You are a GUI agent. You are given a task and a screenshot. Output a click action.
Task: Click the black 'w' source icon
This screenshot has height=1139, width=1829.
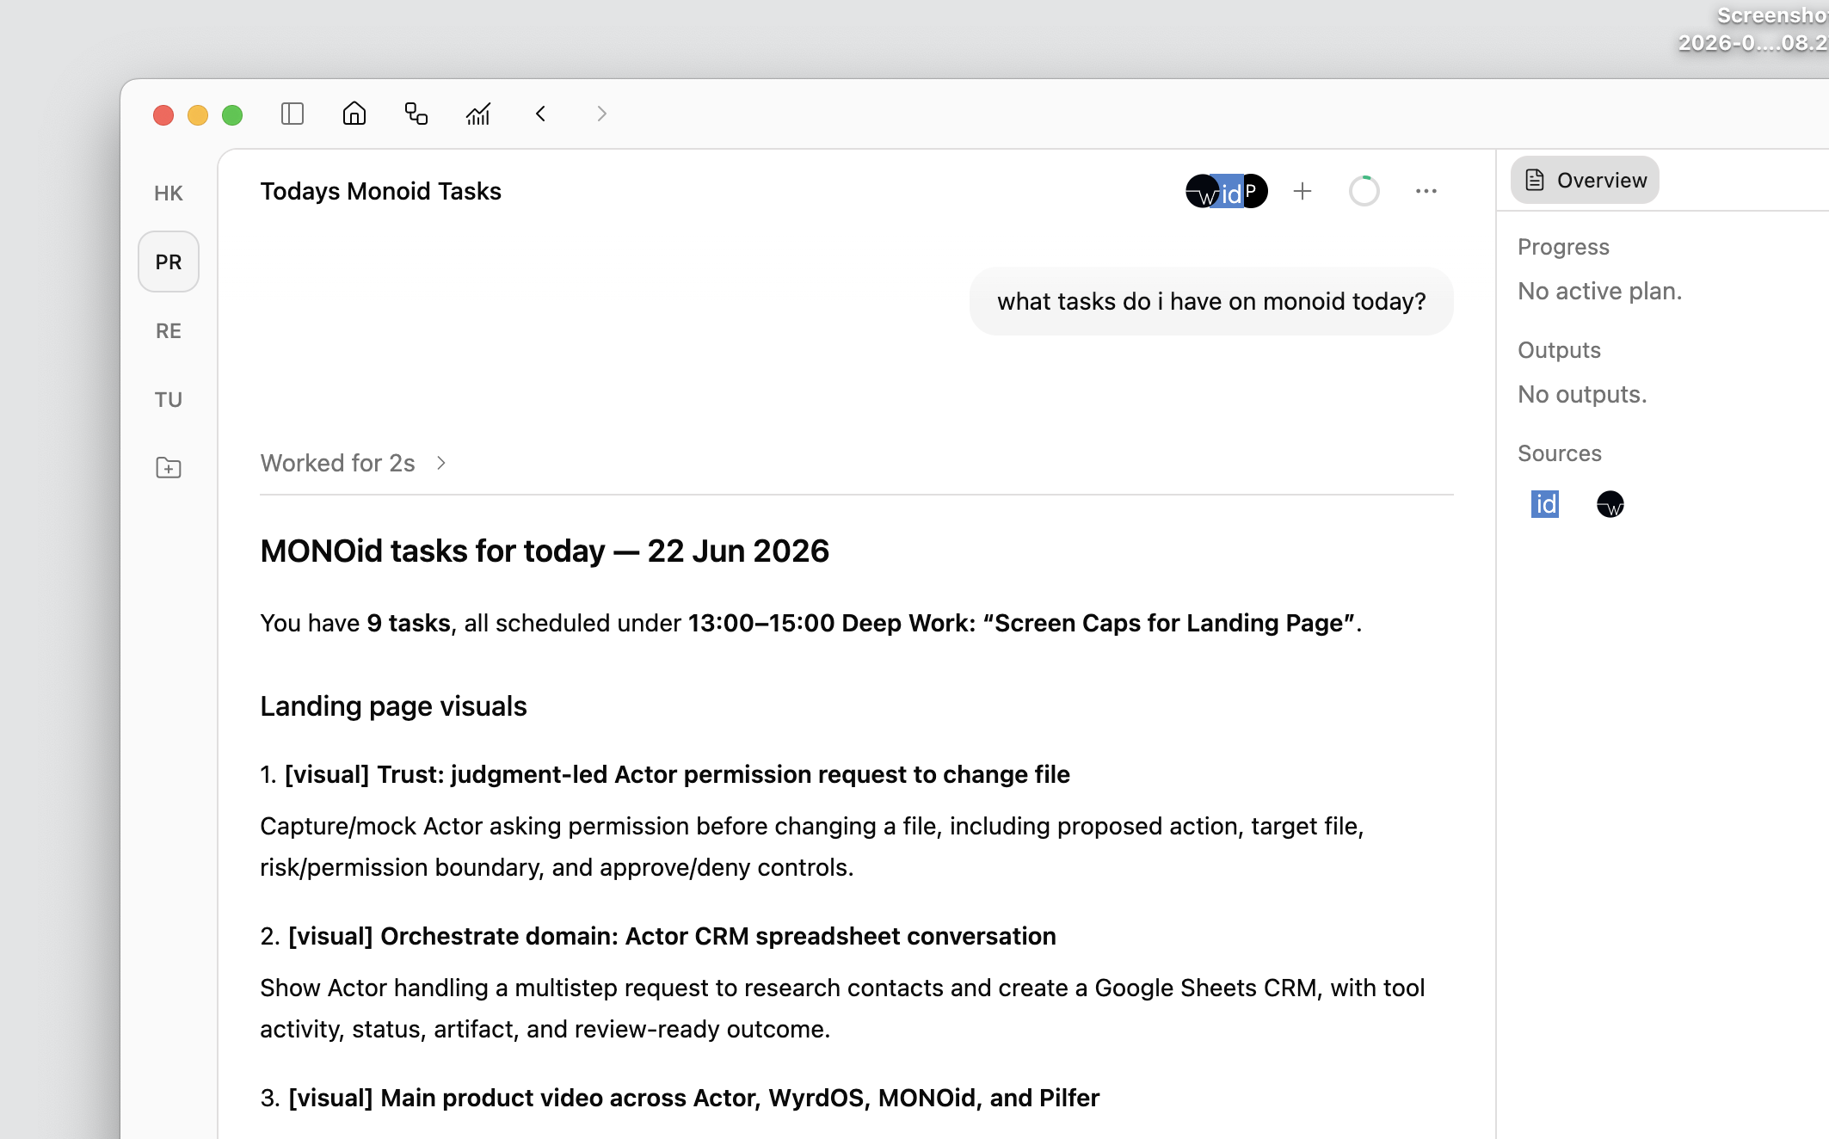click(1610, 504)
